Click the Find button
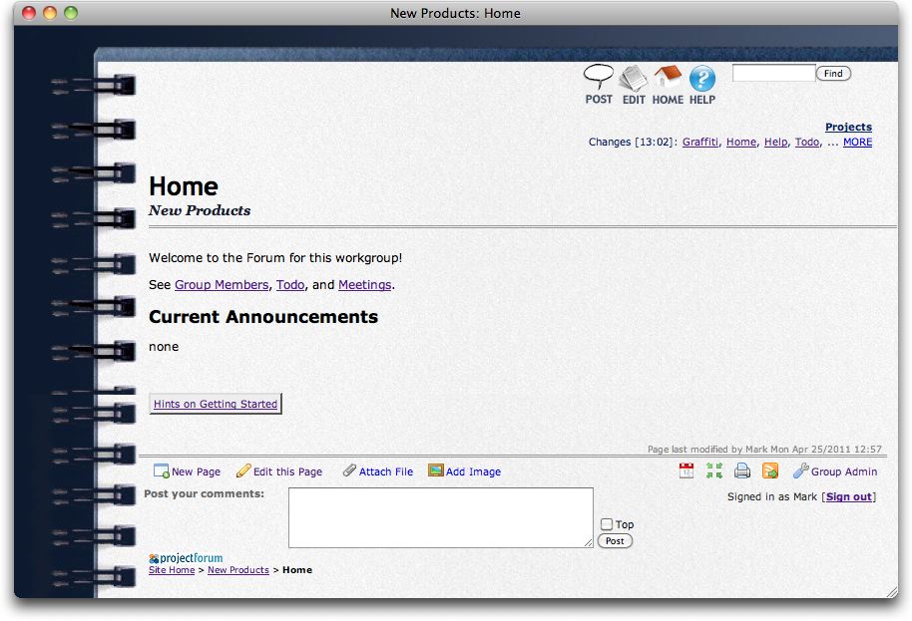The height and width of the screenshot is (621, 912). click(x=833, y=73)
